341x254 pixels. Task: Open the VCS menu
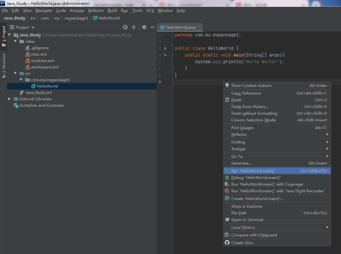[150, 11]
